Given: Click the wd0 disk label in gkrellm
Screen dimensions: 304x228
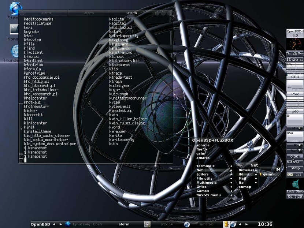Looking at the screenshot, I should click(x=295, y=111).
